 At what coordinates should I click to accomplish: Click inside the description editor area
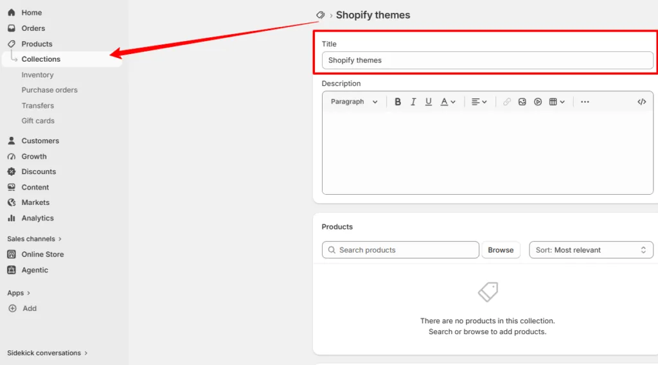[487, 152]
